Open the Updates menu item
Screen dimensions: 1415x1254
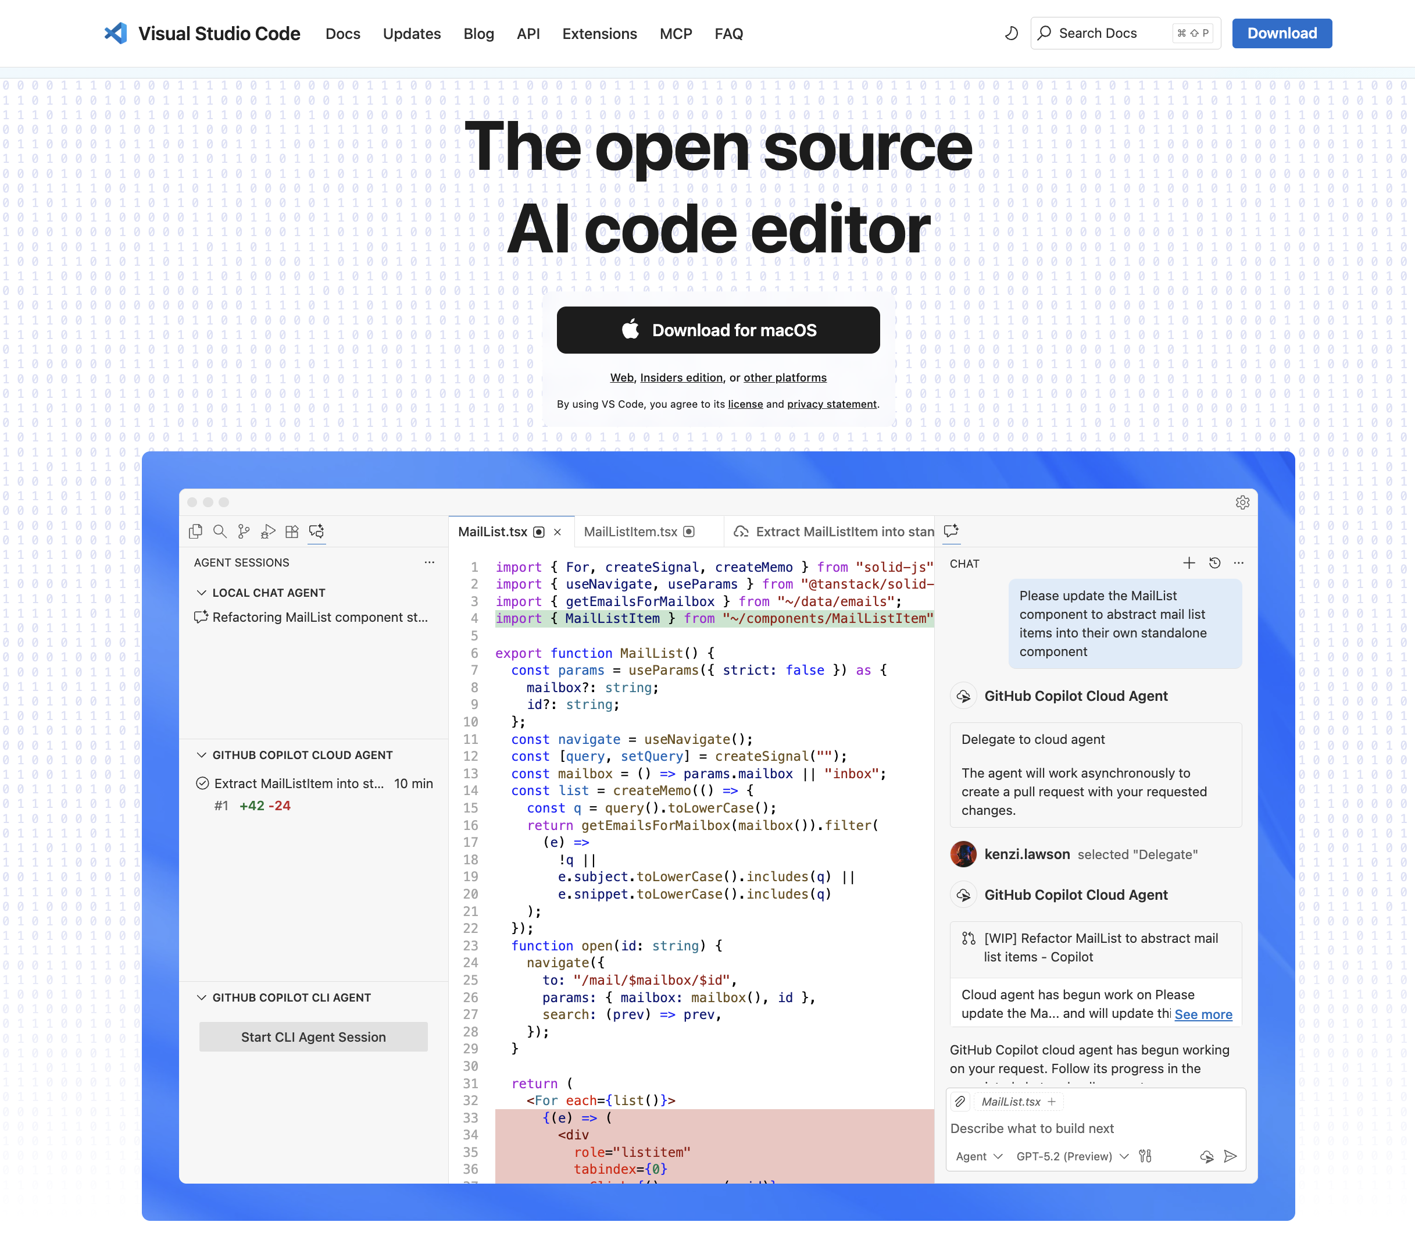pyautogui.click(x=411, y=33)
